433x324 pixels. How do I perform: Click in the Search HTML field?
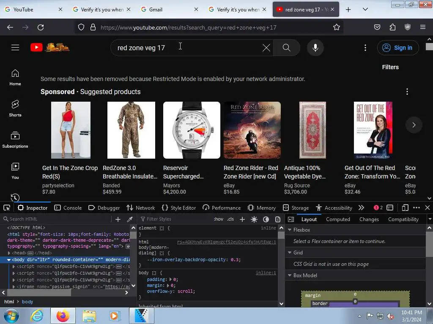pyautogui.click(x=57, y=219)
